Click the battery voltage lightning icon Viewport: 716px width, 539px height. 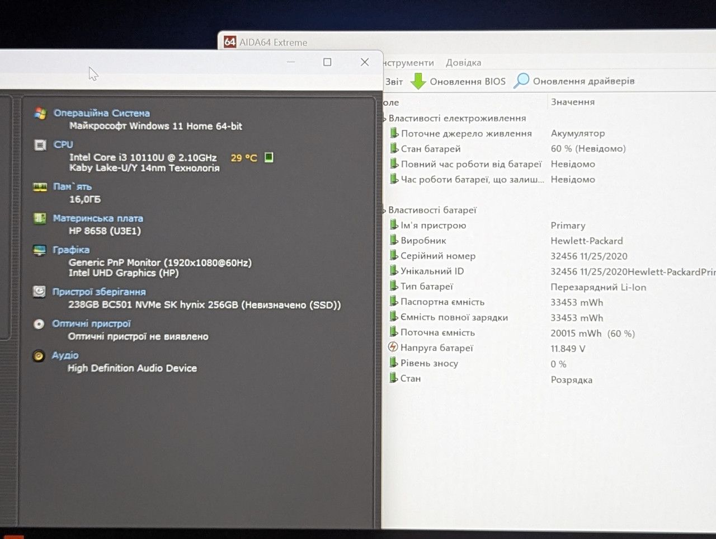tap(393, 347)
